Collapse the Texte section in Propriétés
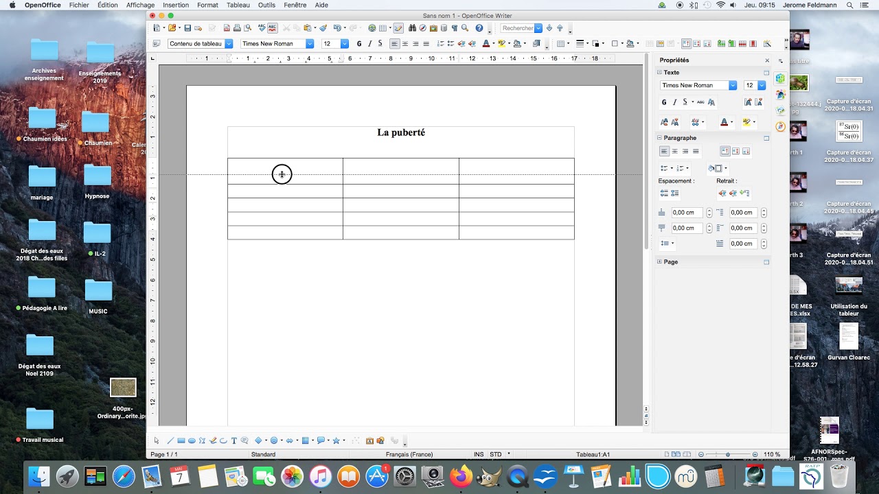Viewport: 879px width, 494px height. (659, 72)
